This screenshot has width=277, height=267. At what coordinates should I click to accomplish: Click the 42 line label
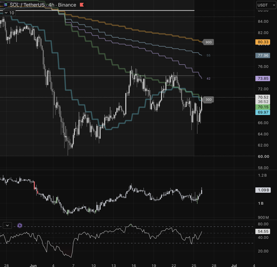209,79
